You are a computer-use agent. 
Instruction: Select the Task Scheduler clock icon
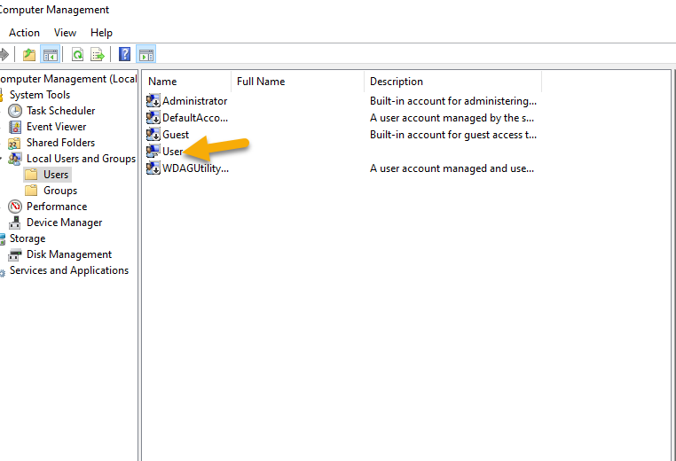pyautogui.click(x=15, y=111)
